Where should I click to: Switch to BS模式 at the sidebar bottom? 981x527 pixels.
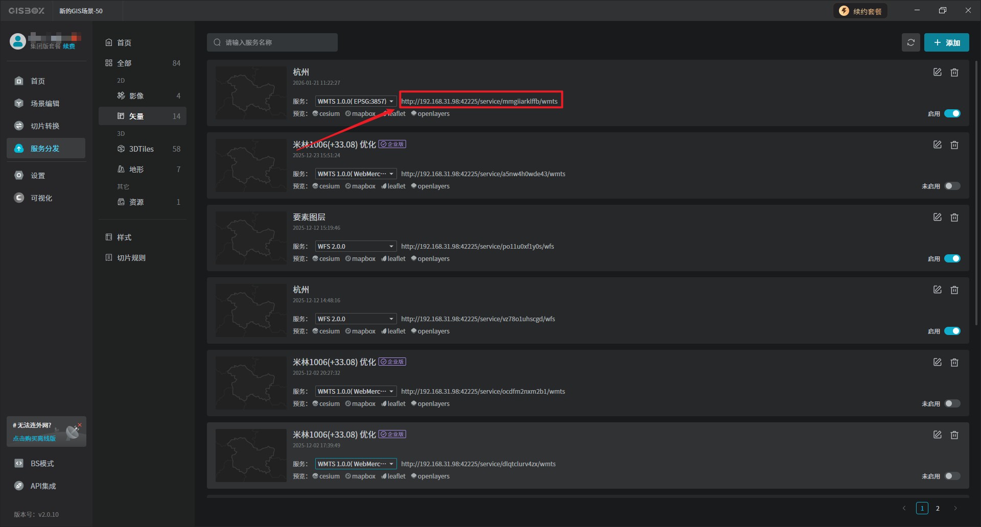coord(42,464)
